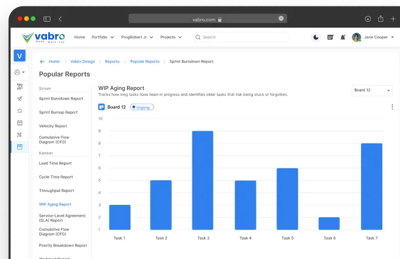Click the browser share icon
400x259 pixels.
[x=381, y=19]
